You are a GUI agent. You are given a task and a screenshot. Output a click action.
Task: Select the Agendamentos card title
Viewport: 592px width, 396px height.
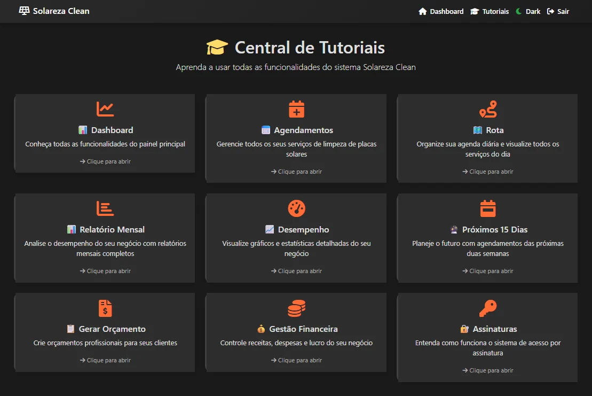(304, 130)
